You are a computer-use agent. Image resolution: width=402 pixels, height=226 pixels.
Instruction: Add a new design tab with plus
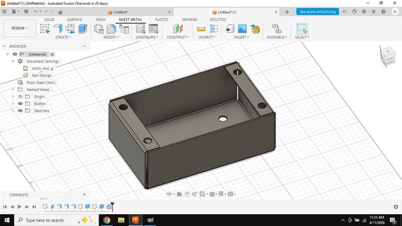287,12
